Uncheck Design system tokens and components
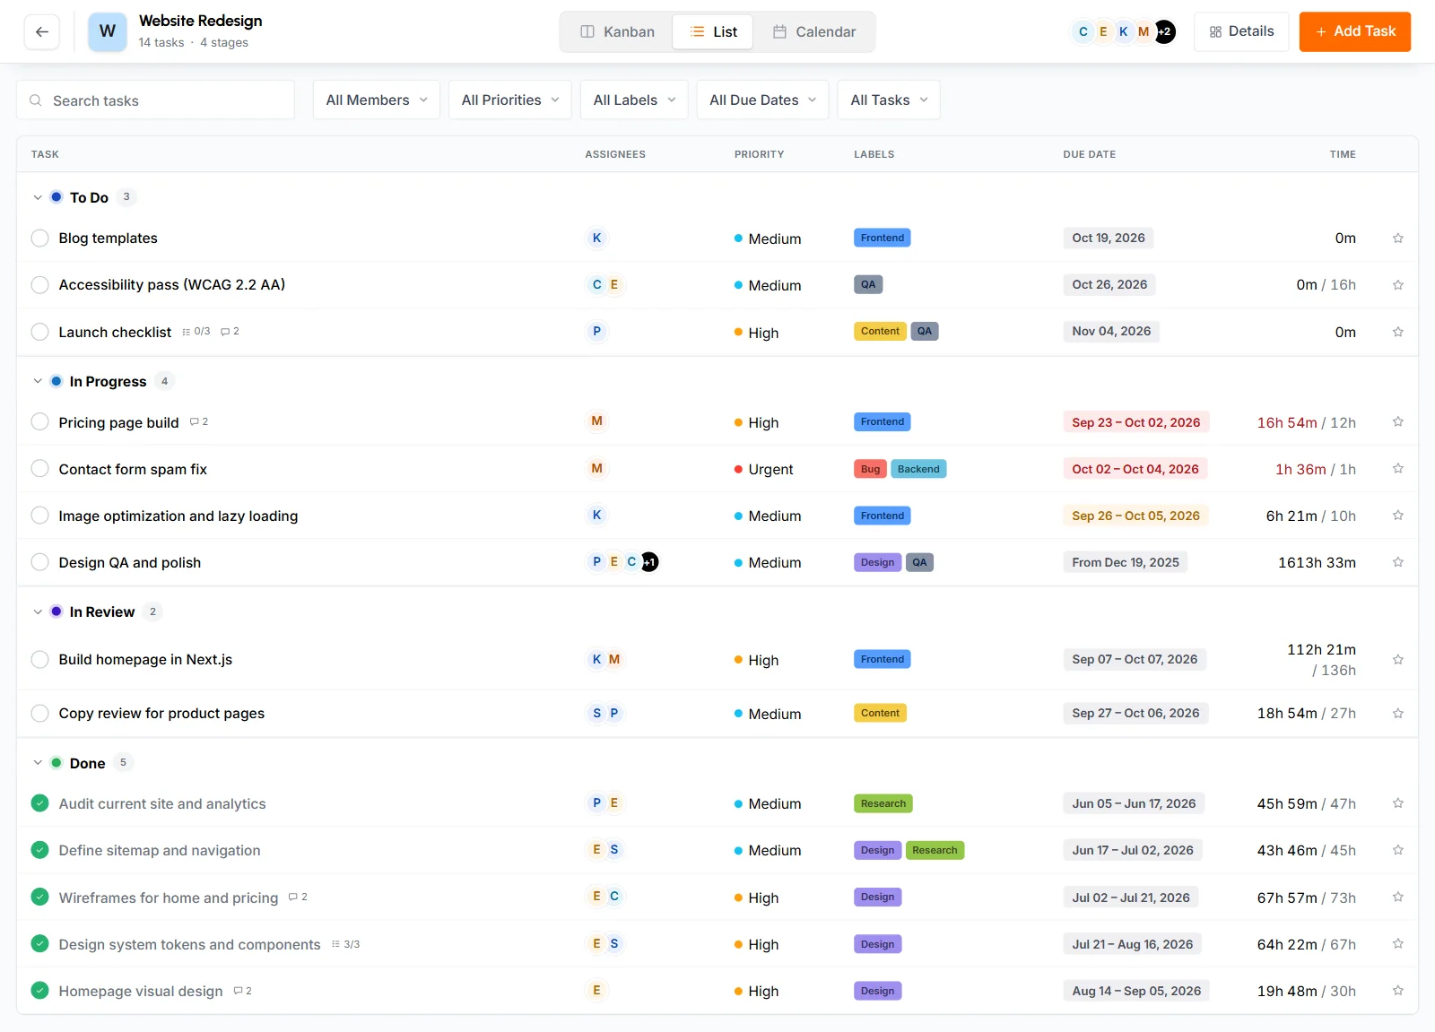1435x1032 pixels. (x=39, y=944)
